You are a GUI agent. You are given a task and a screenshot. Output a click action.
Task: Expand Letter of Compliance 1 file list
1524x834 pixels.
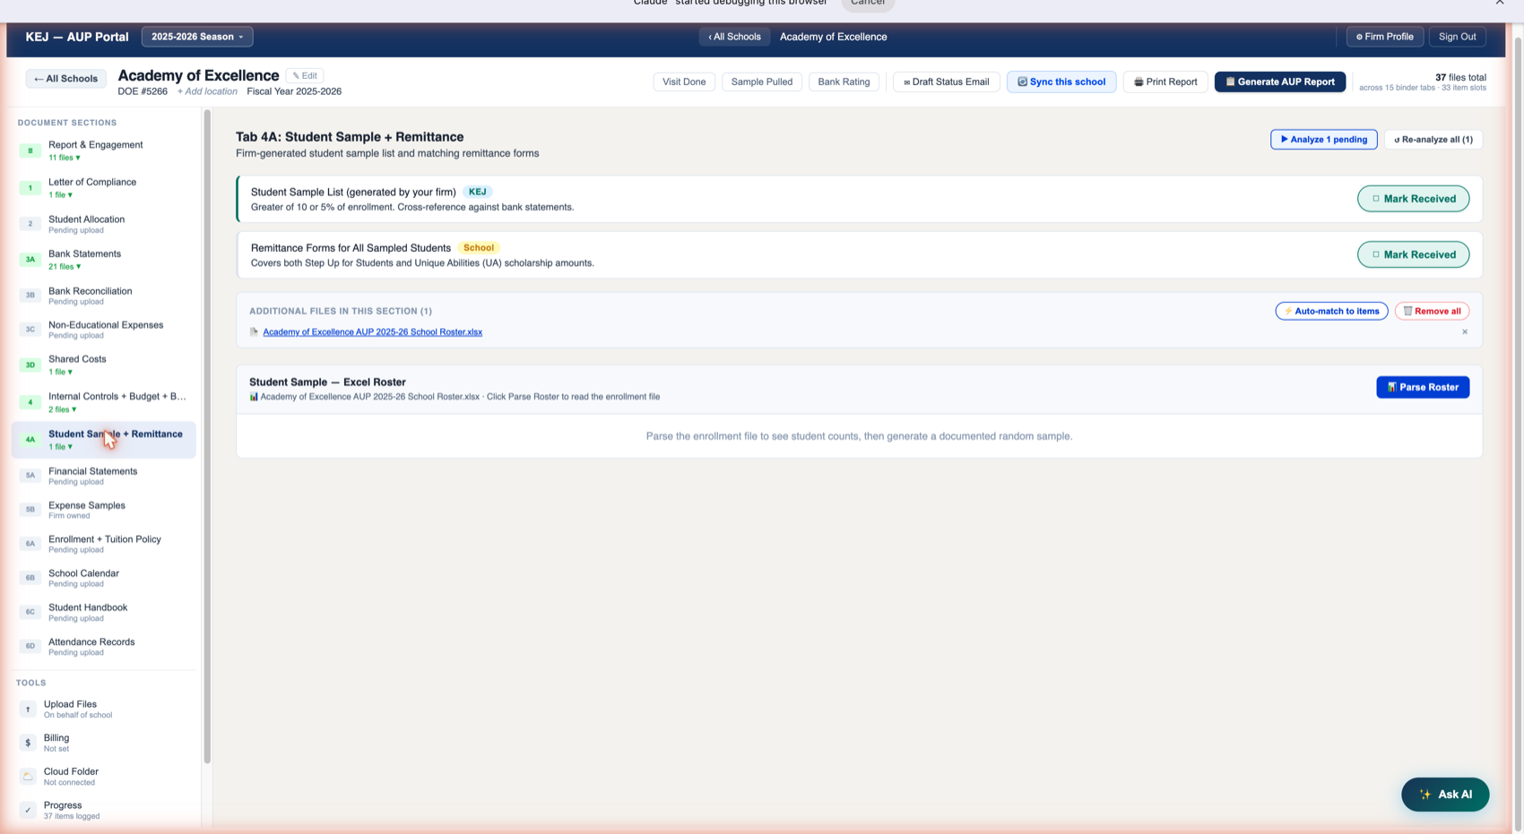click(x=60, y=195)
